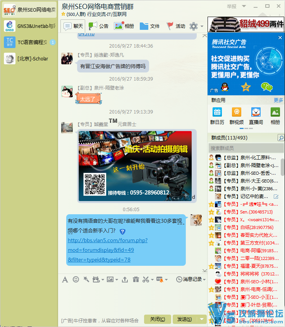
Task: Click the upload file icon in chat toolbar
Action: tap(125, 279)
